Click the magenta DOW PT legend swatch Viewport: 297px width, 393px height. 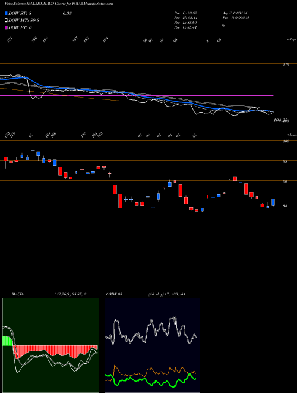7,27
